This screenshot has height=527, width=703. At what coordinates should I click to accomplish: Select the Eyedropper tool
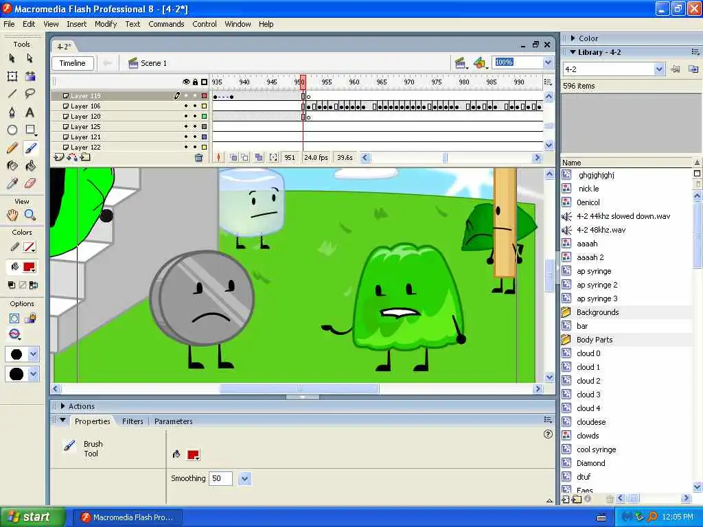pyautogui.click(x=12, y=183)
